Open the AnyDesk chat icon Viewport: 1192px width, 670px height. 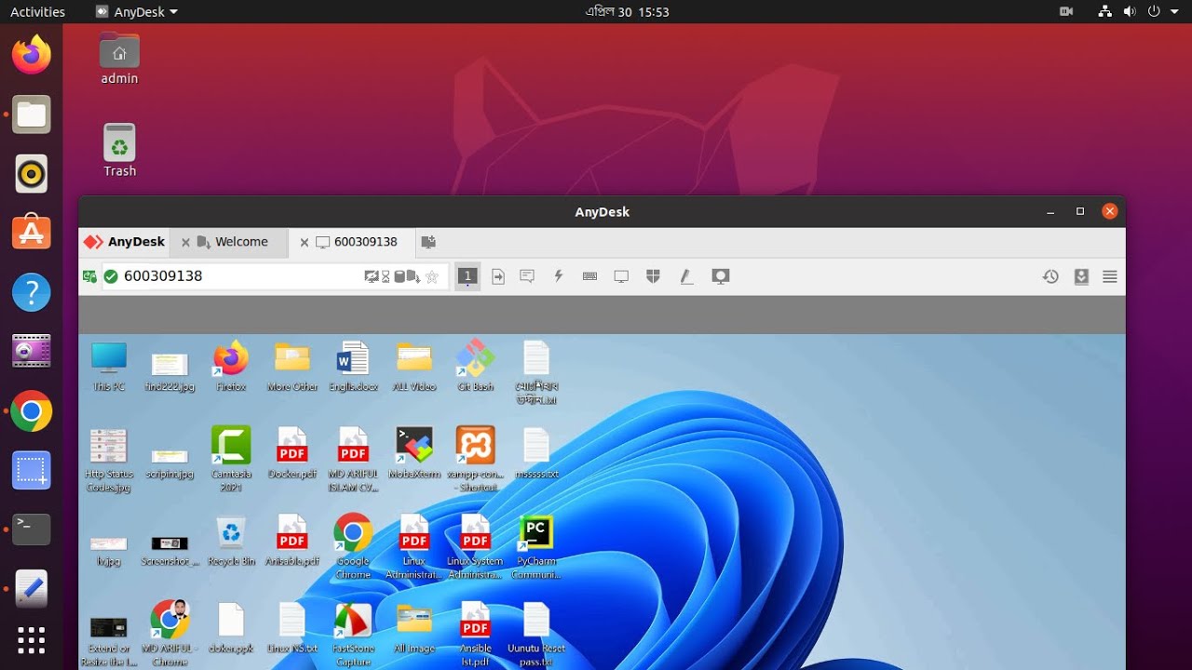[x=527, y=276]
